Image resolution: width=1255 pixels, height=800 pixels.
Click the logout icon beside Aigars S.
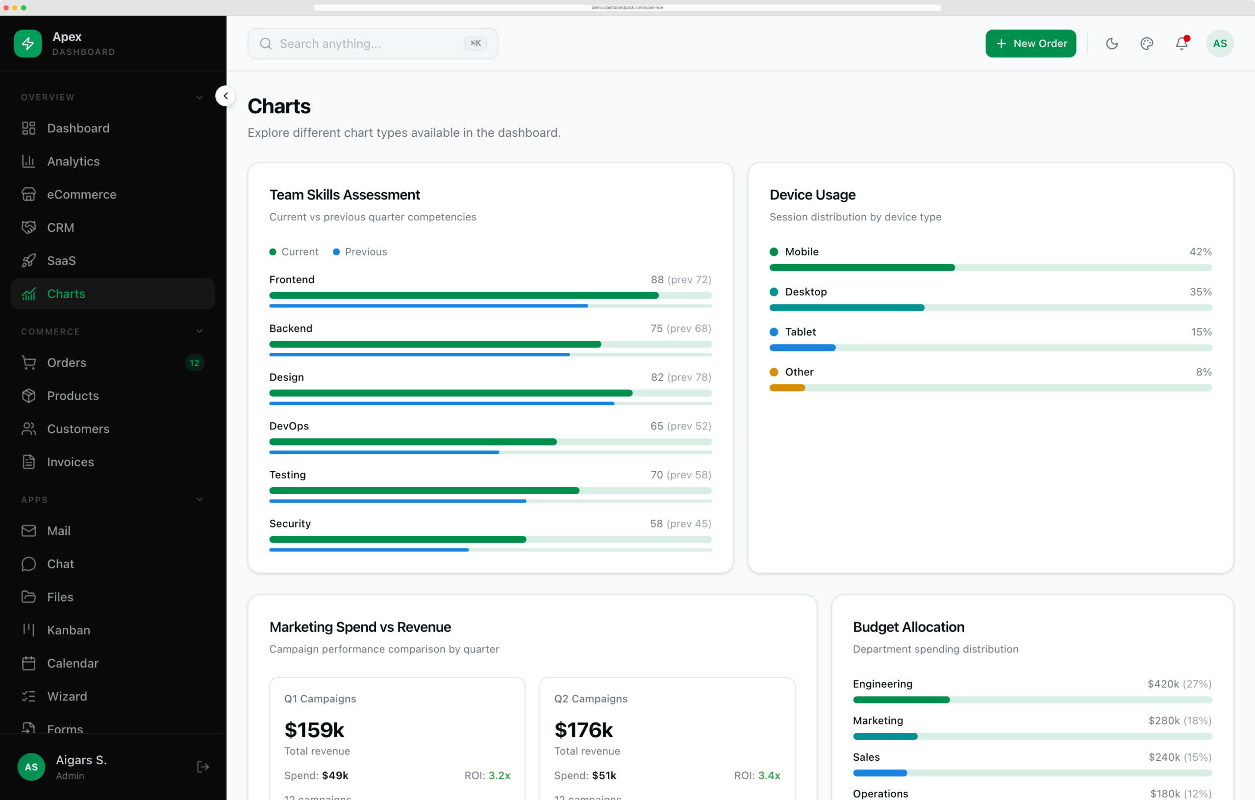point(203,767)
